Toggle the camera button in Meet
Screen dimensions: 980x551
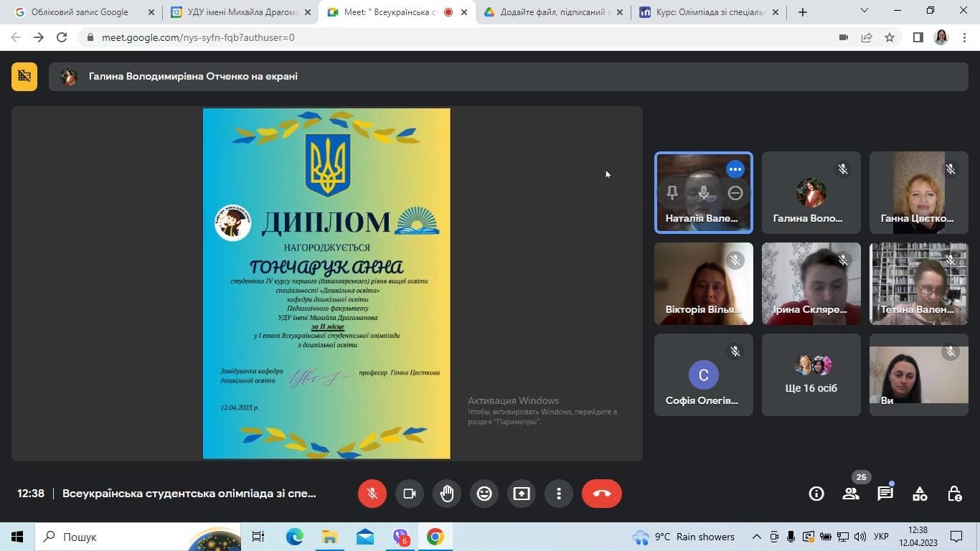pos(410,494)
